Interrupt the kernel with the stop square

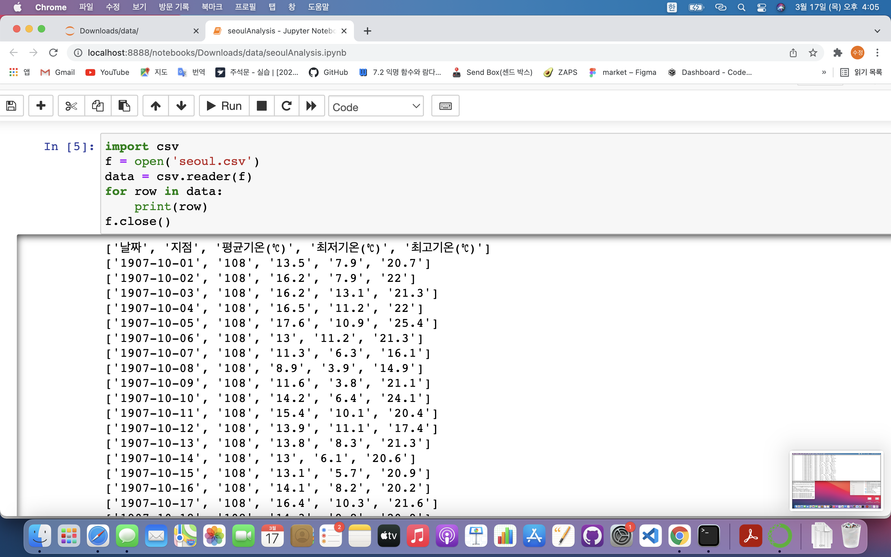pyautogui.click(x=262, y=106)
